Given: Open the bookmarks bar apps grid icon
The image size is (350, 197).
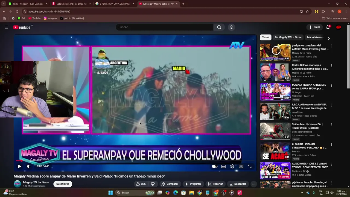Looking at the screenshot, I should [x=5, y=18].
